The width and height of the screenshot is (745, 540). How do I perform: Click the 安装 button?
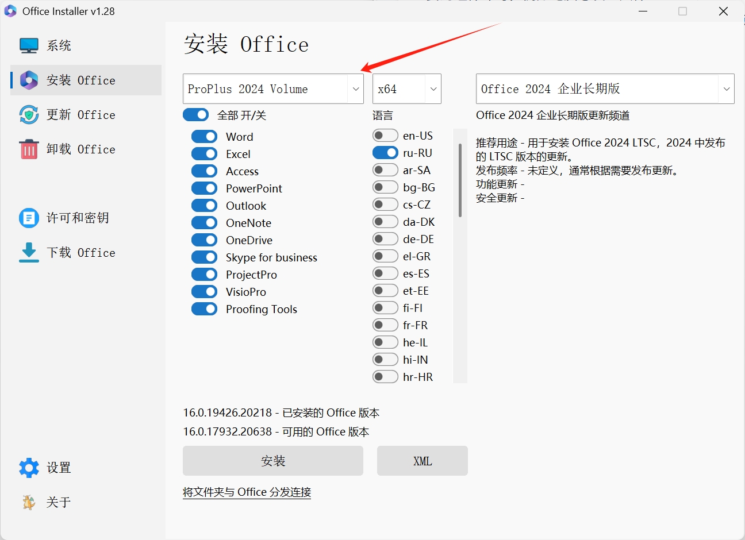[272, 461]
